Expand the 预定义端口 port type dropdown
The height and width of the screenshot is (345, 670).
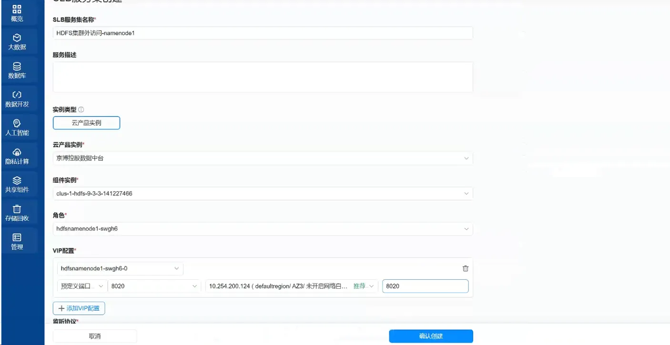pyautogui.click(x=82, y=286)
